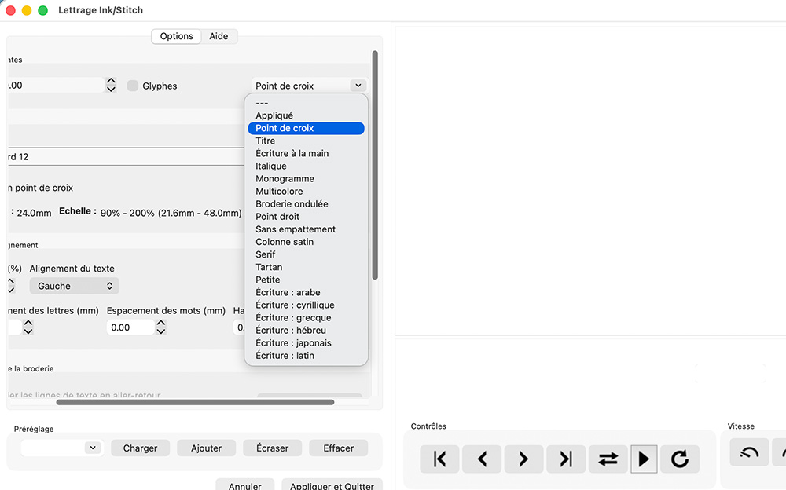Select the highlighted Point de croix entry
Image resolution: width=786 pixels, height=490 pixels.
[x=307, y=128]
